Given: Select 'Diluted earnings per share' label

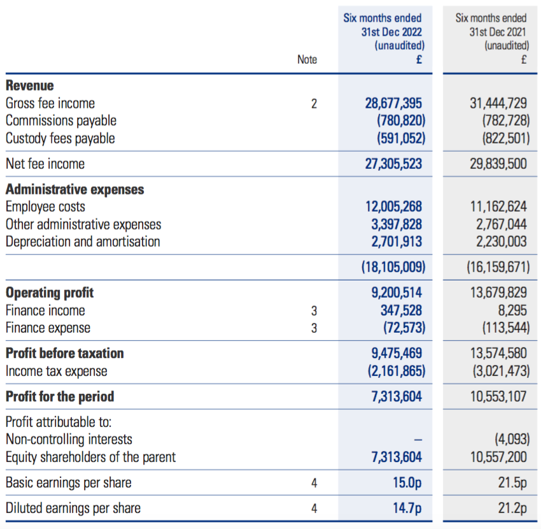Looking at the screenshot, I should point(73,509).
